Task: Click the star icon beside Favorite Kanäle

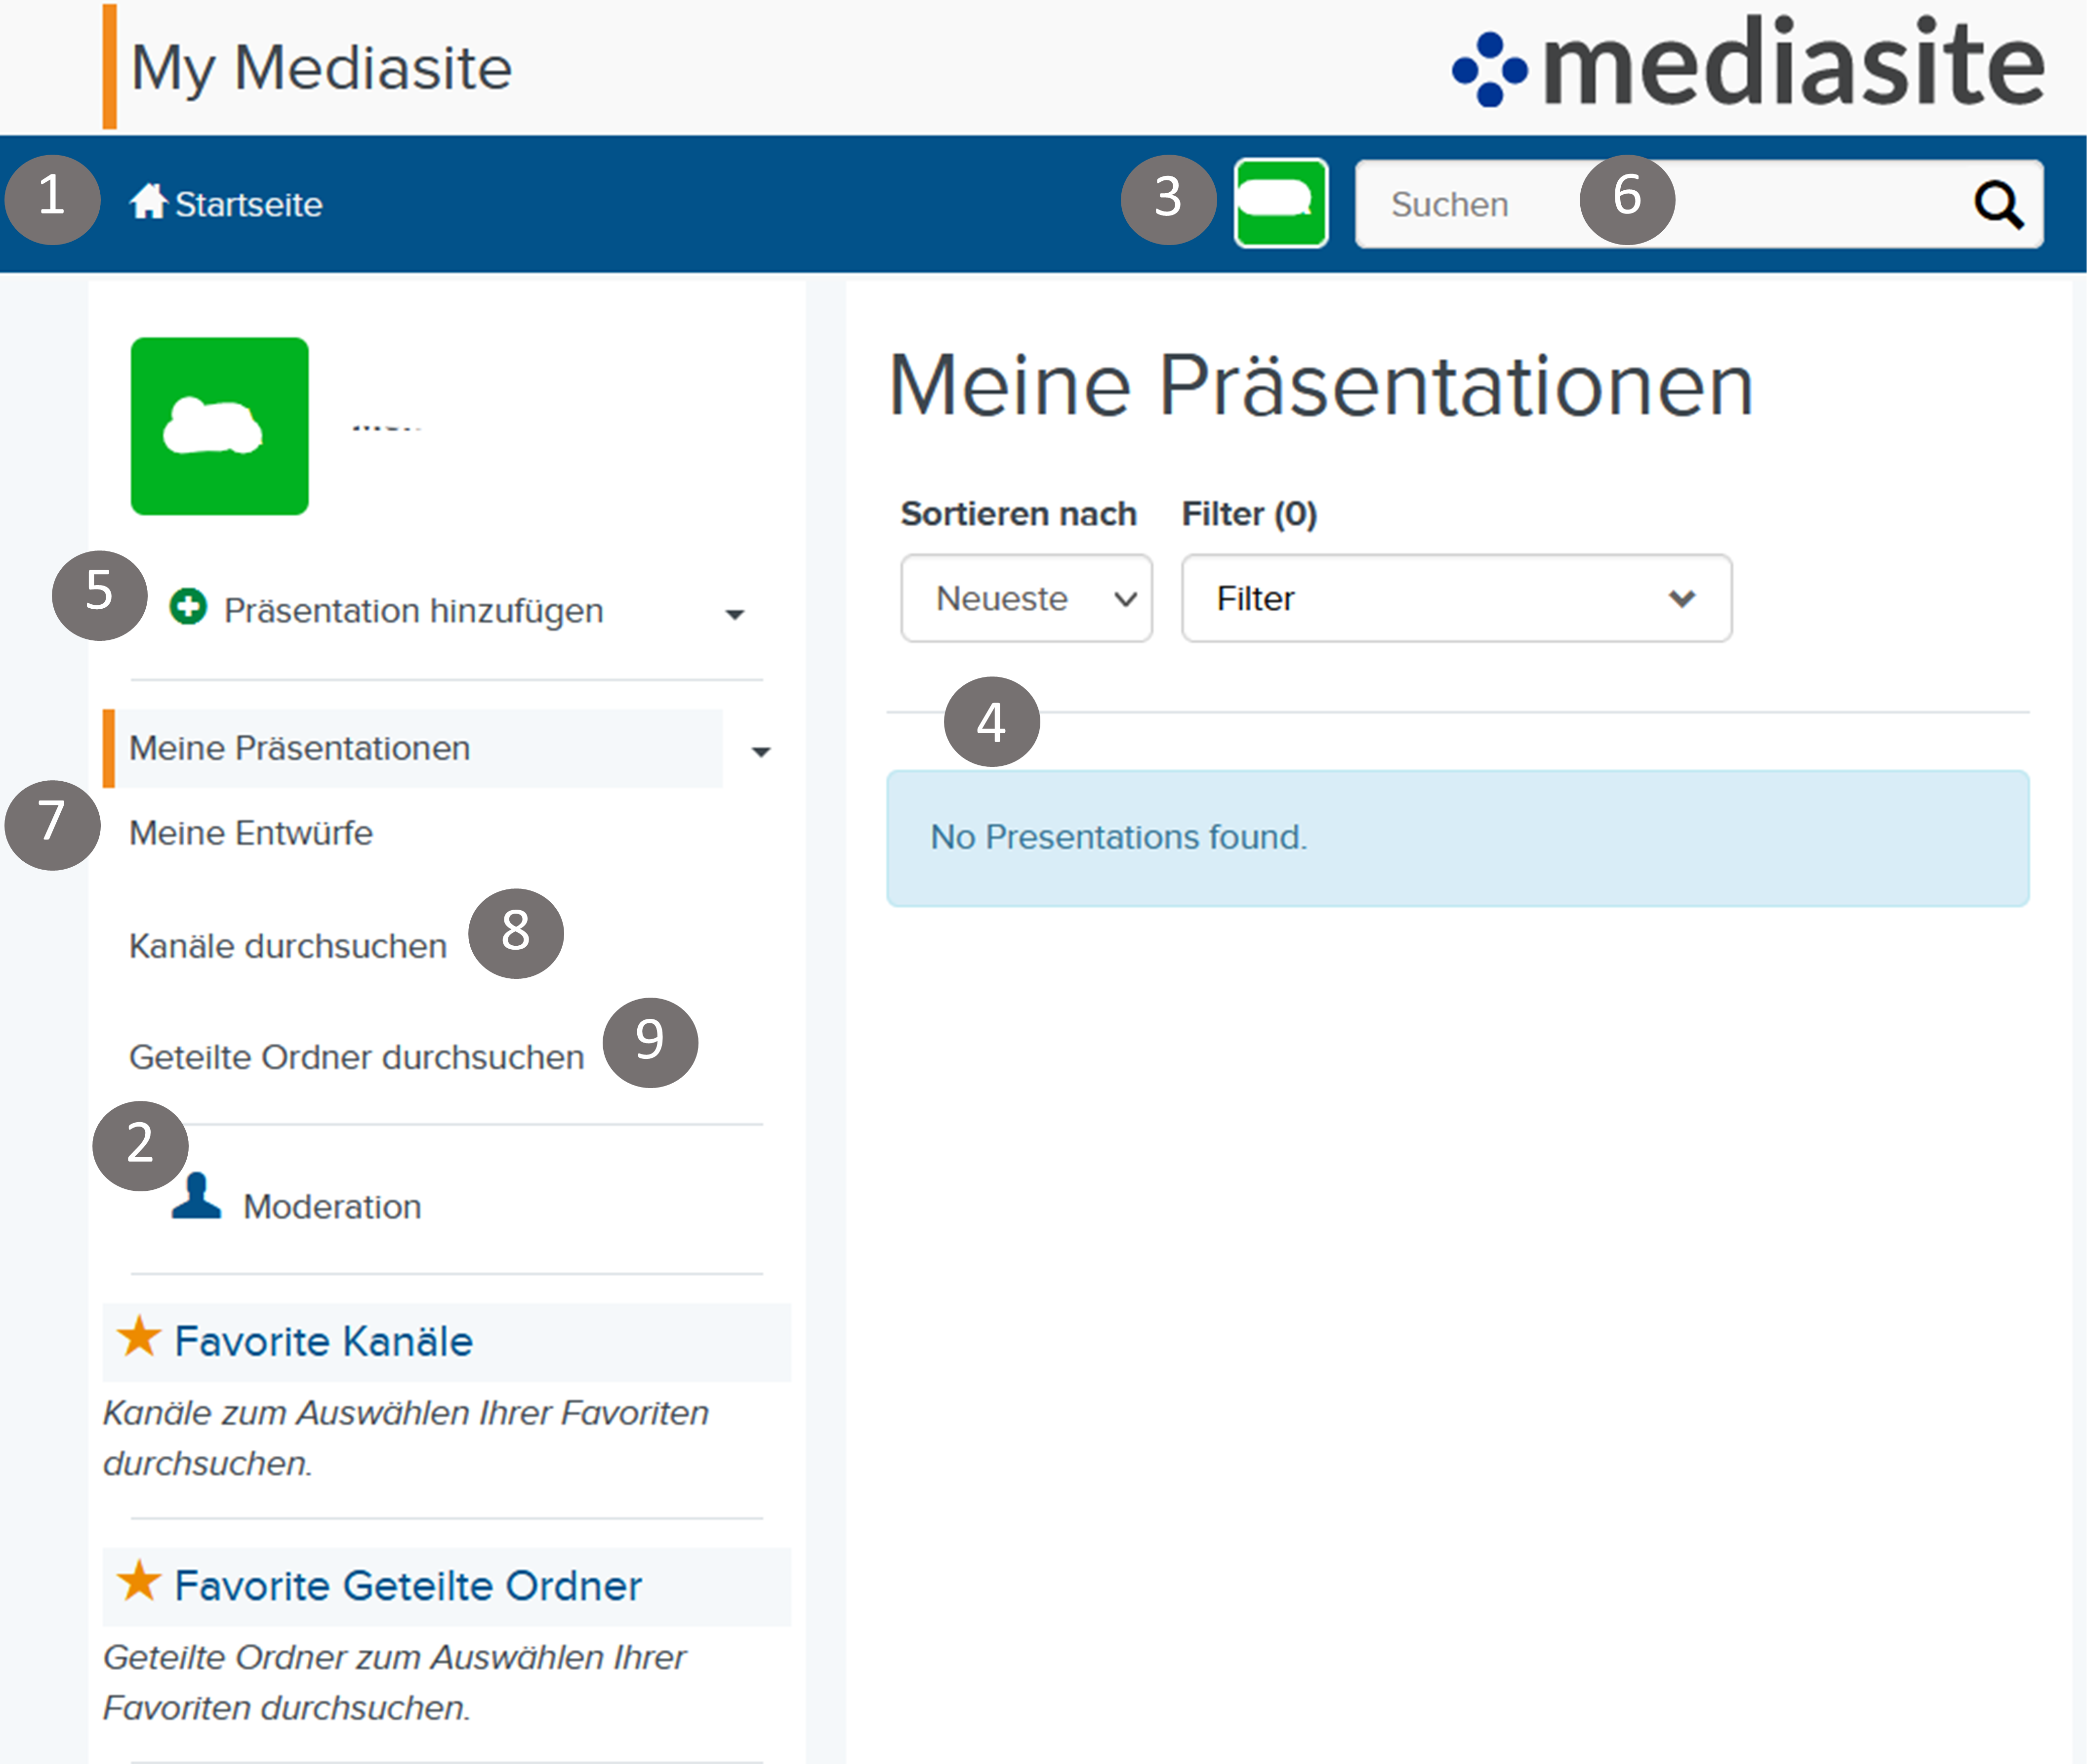Action: click(x=139, y=1337)
